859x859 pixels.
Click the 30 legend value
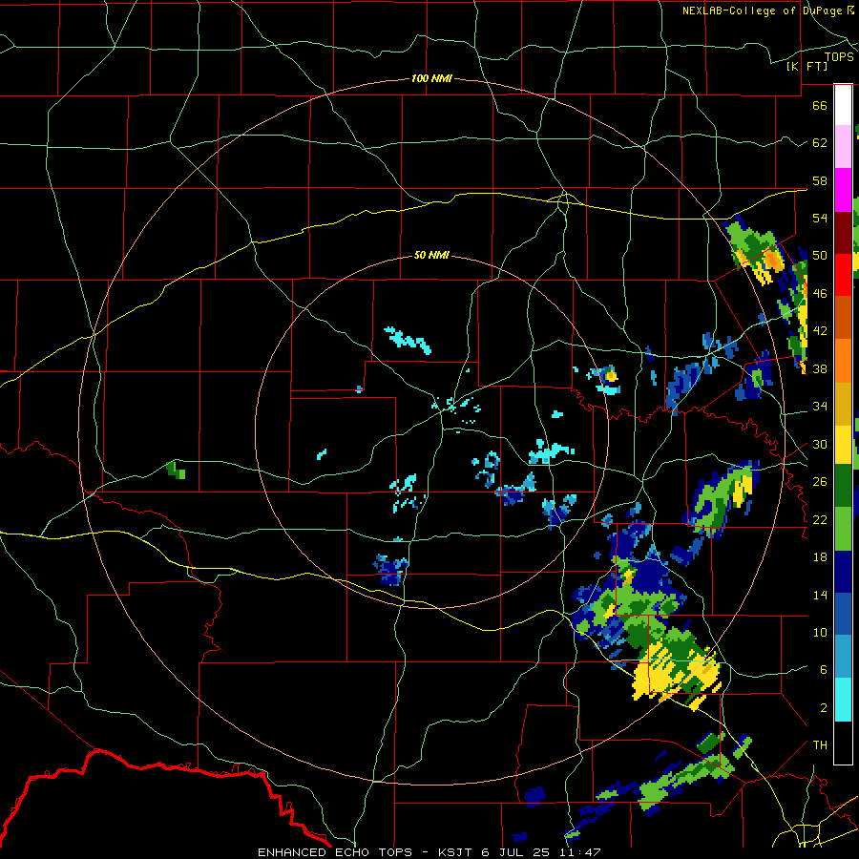click(820, 444)
